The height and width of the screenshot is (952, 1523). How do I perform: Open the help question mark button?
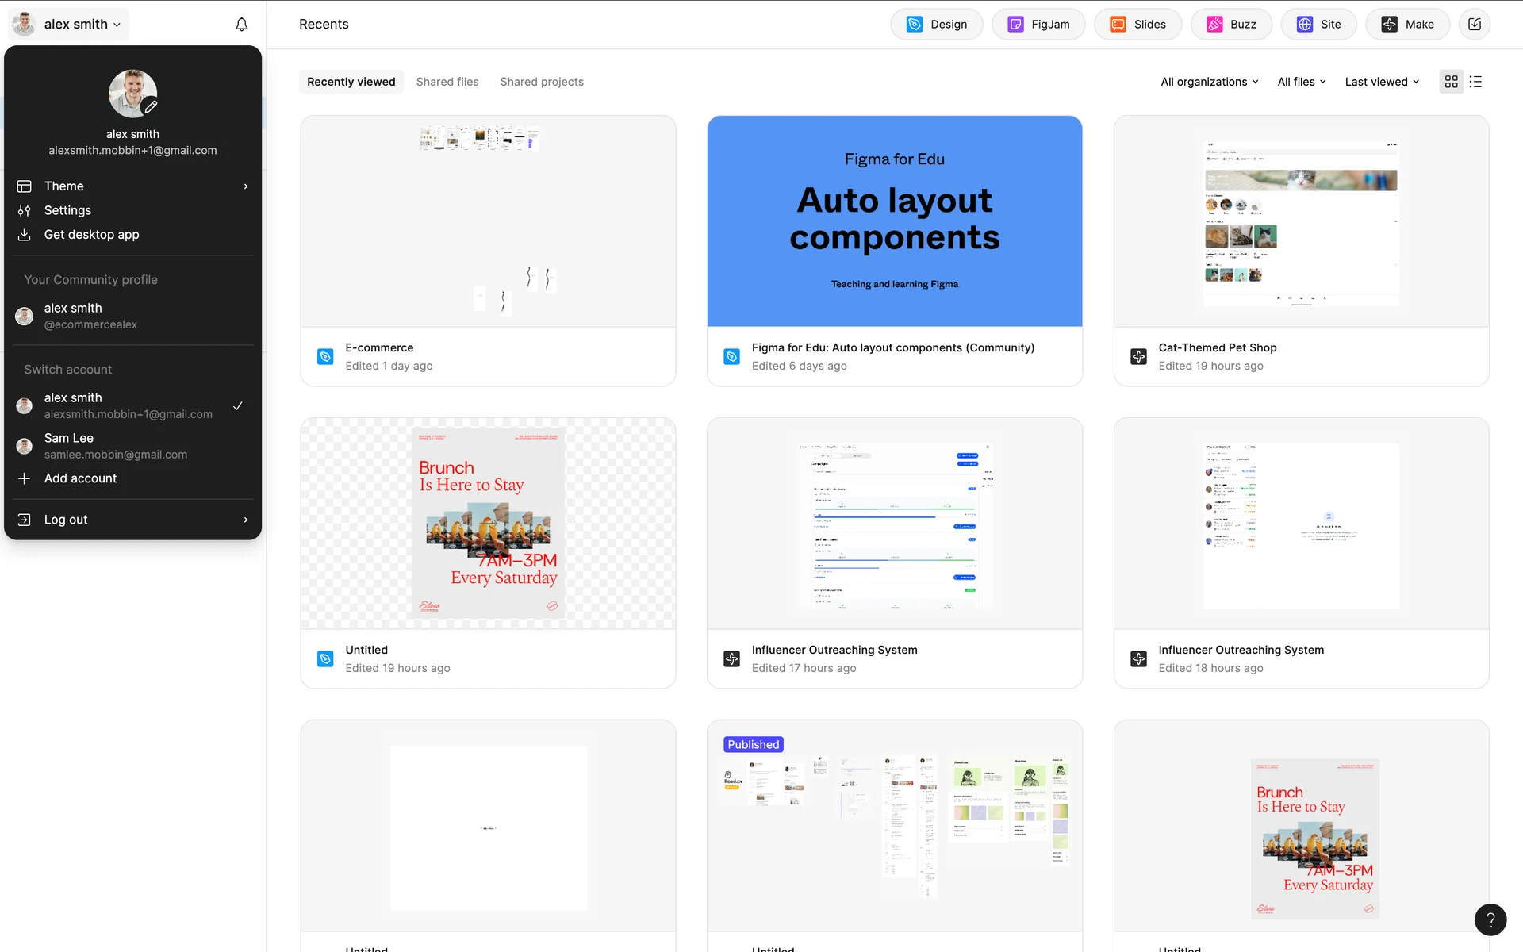[x=1490, y=919]
